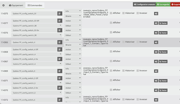Screen dimensions: 180x104
Task: Toggle Historiser for command 114372
Action: tap(123, 99)
